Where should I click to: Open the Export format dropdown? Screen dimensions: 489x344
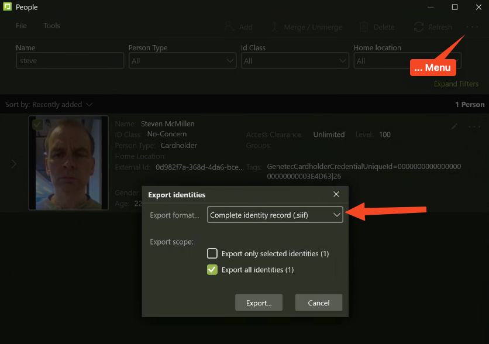[275, 215]
